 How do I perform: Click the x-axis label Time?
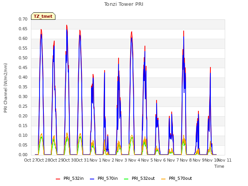219,166
